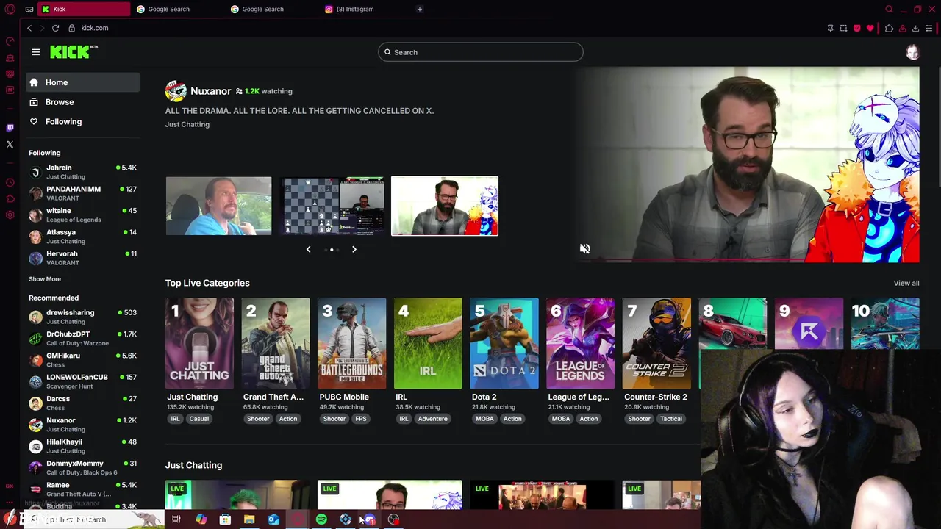
Task: Open Spotify from taskbar
Action: tap(321, 519)
